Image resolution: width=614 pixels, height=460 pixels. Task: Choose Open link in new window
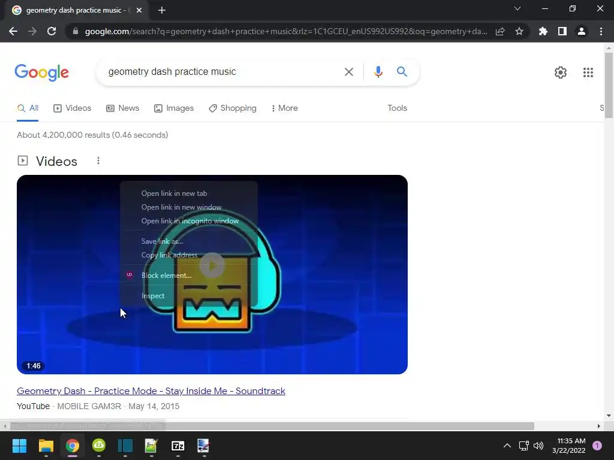[x=189, y=207]
